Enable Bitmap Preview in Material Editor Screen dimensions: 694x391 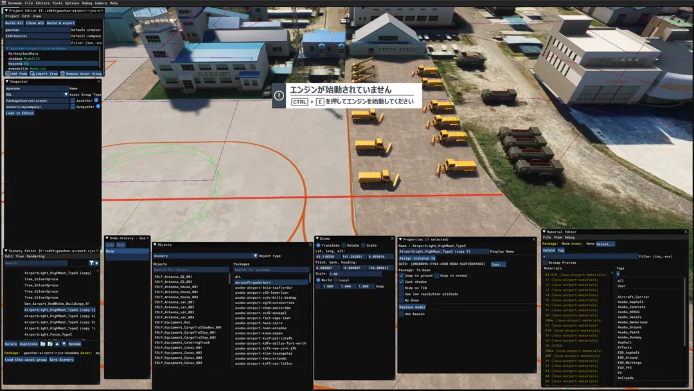[x=546, y=262]
